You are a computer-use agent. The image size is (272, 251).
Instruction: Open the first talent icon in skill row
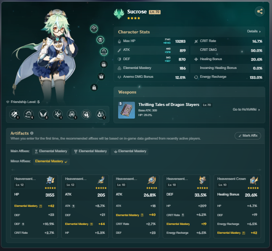coord(14,114)
